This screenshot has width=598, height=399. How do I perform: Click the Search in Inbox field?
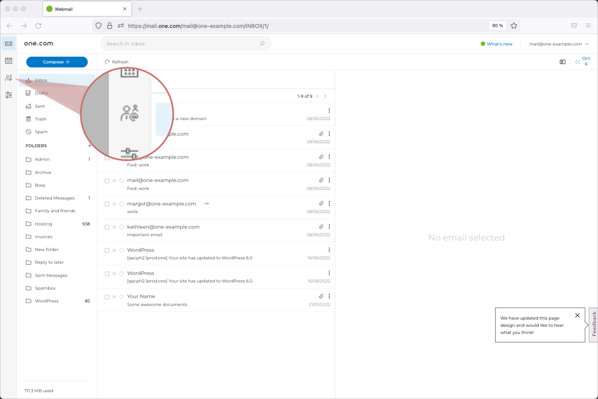point(179,43)
